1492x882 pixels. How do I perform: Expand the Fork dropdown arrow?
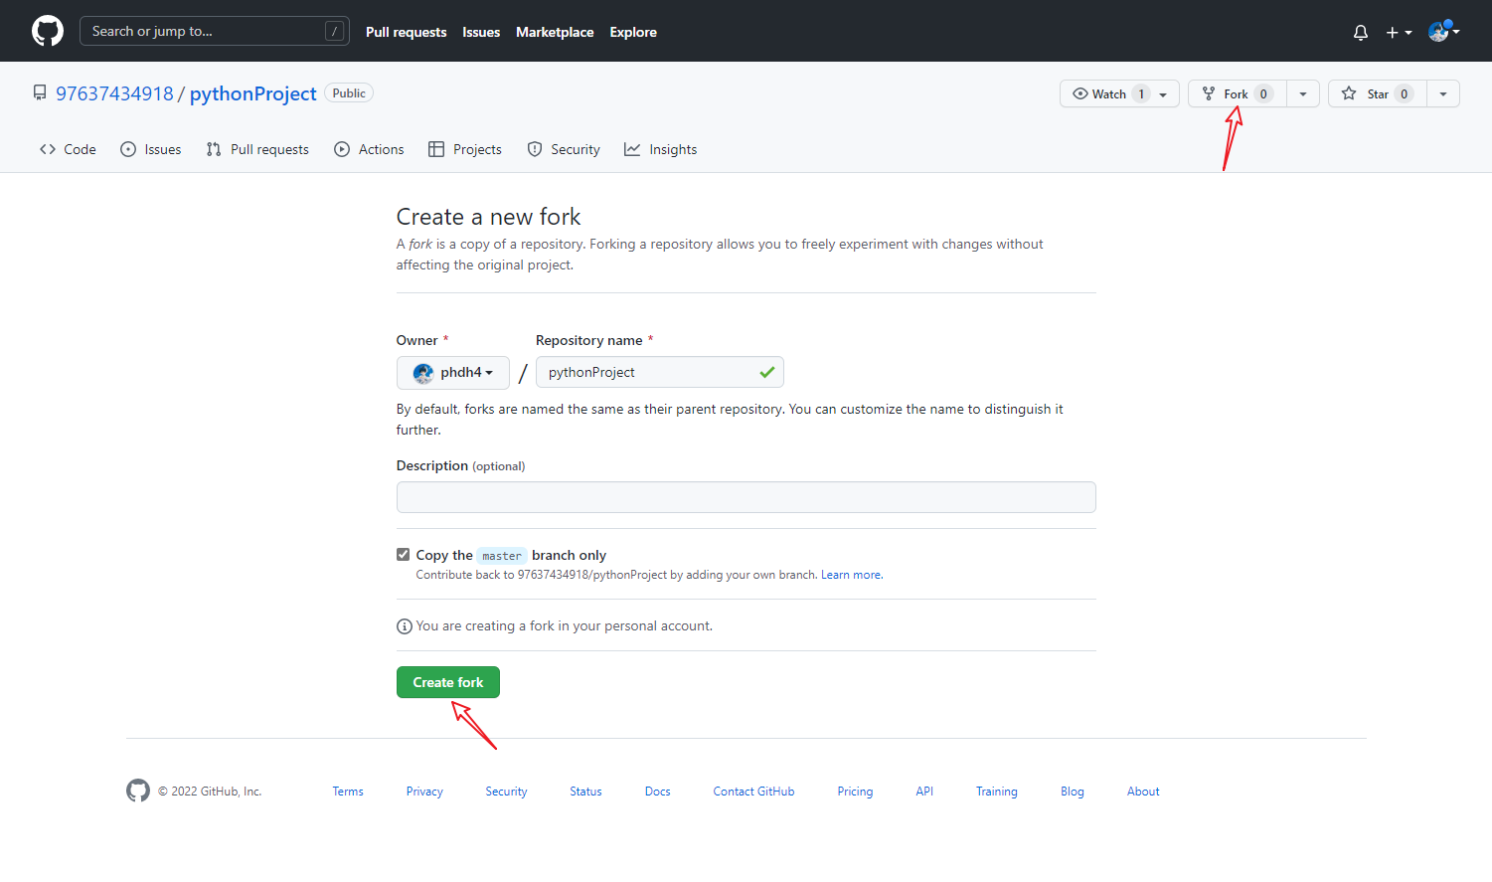tap(1303, 93)
